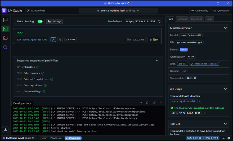The height and width of the screenshot is (141, 233).
Task: Switch to the Context tab
Action: click(182, 19)
